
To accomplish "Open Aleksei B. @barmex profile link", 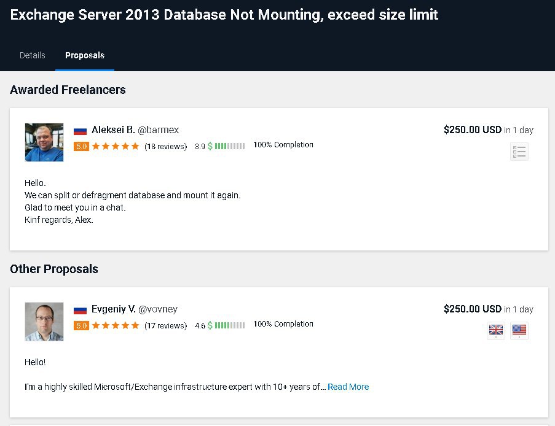I will 135,130.
